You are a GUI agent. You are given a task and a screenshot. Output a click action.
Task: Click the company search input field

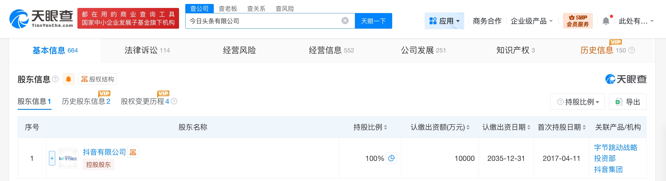click(x=263, y=21)
